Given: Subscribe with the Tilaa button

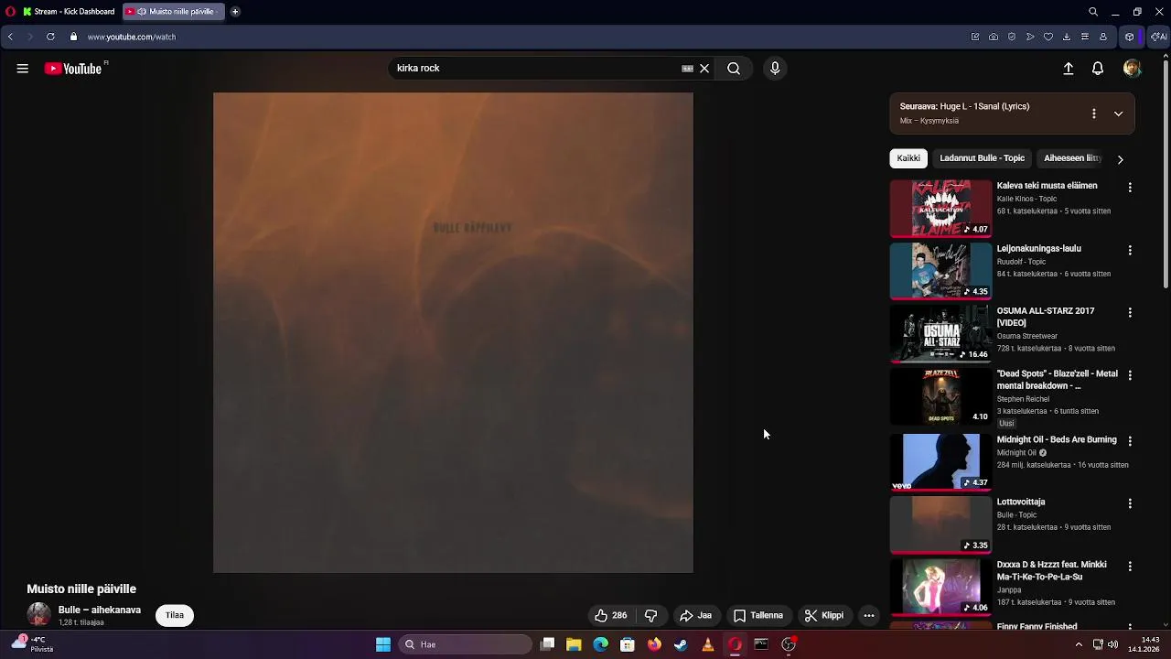Looking at the screenshot, I should click(175, 615).
